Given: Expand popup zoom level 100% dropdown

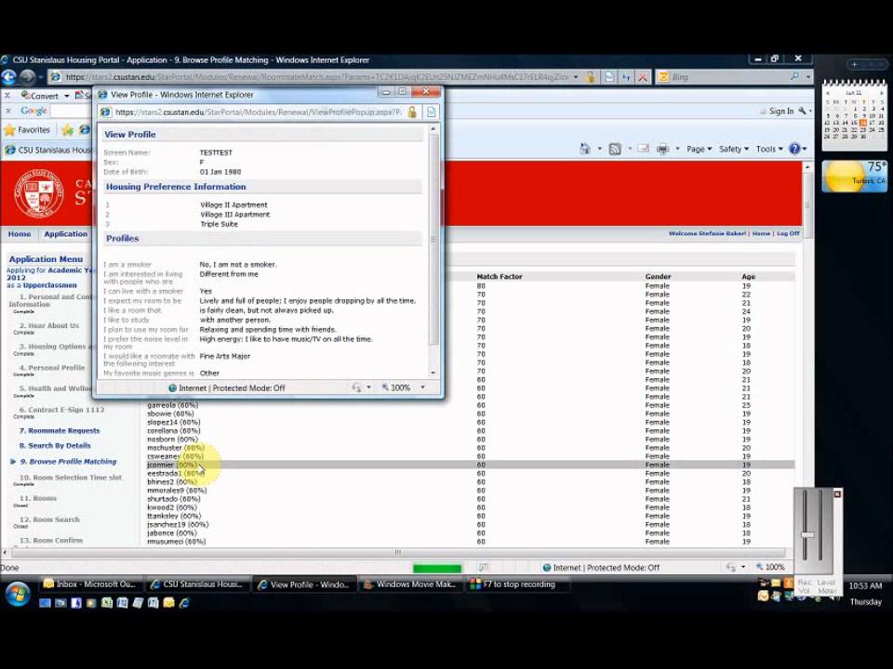Looking at the screenshot, I should (x=422, y=387).
